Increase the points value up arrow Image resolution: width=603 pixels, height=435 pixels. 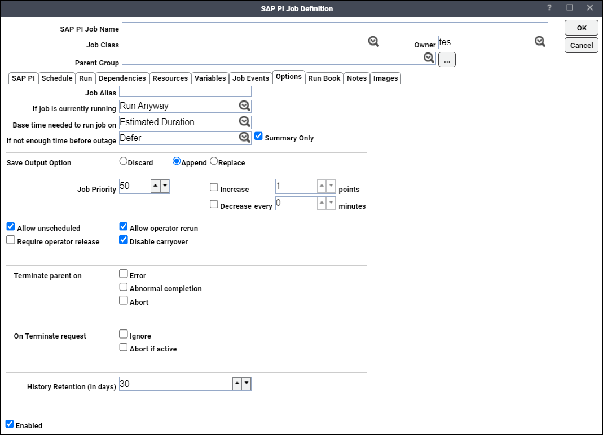tap(322, 186)
